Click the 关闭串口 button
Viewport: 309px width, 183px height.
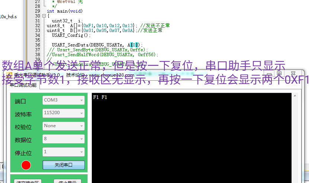click(x=64, y=165)
